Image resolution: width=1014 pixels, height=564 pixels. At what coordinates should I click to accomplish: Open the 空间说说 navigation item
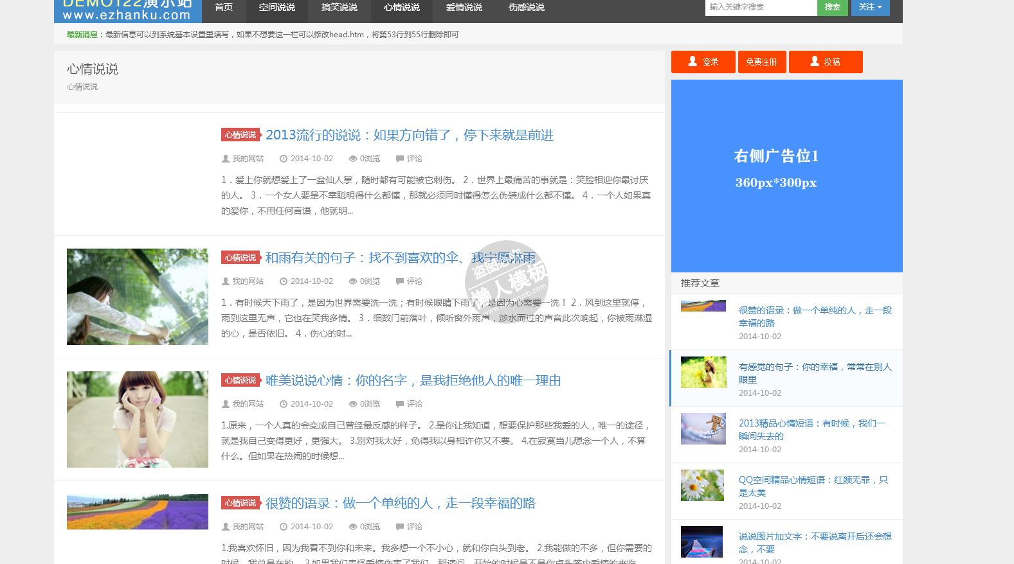[x=277, y=8]
